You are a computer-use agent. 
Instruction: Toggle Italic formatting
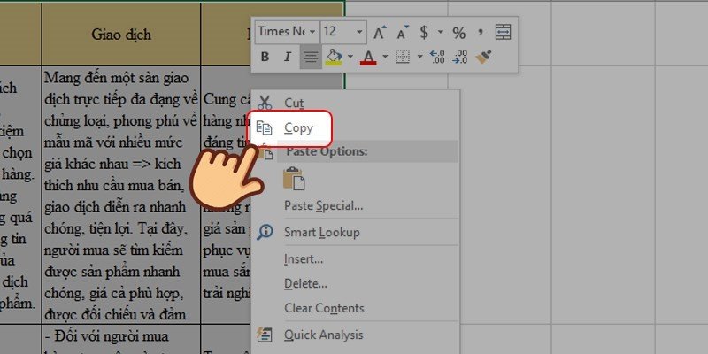[x=287, y=57]
